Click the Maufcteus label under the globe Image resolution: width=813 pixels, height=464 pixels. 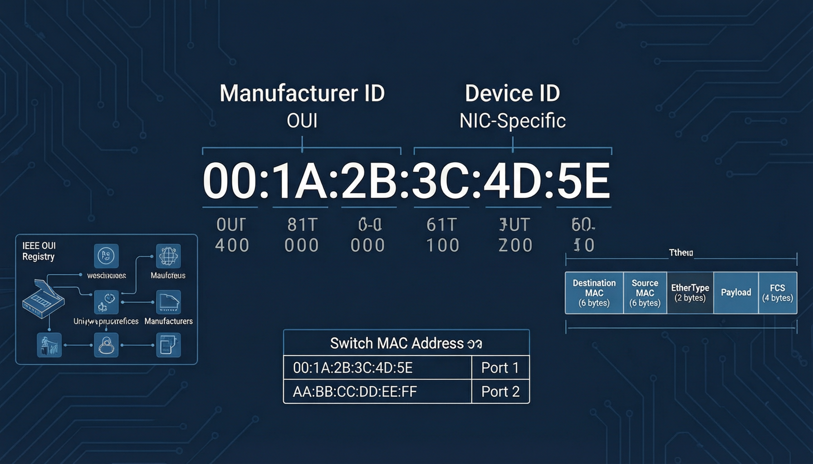[x=168, y=275]
